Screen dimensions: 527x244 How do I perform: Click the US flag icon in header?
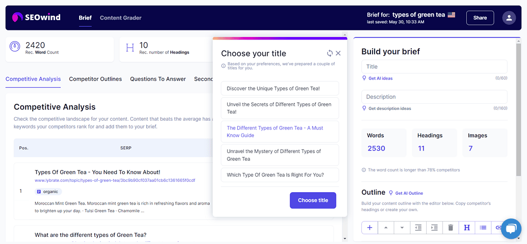click(451, 15)
